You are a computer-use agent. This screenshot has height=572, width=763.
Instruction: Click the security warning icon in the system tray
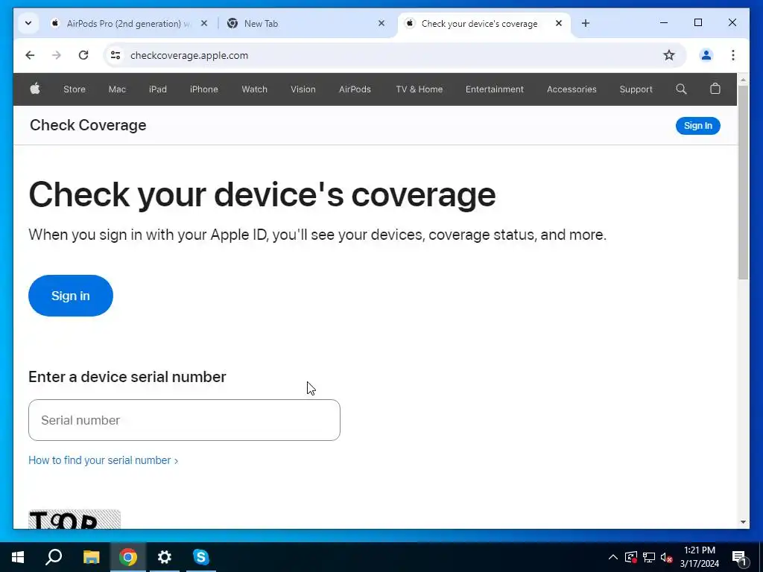(630, 557)
